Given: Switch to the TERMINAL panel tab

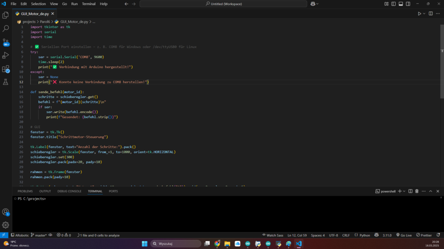Looking at the screenshot, I should (x=95, y=191).
